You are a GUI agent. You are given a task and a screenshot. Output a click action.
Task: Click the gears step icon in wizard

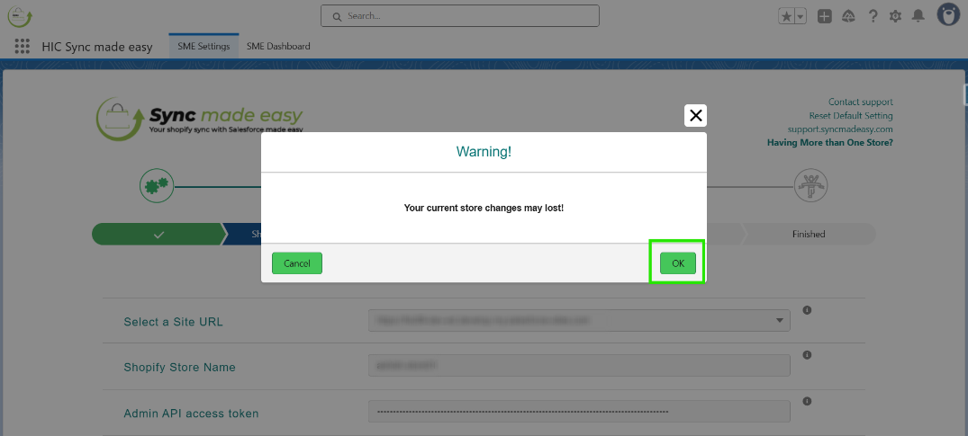coord(157,185)
